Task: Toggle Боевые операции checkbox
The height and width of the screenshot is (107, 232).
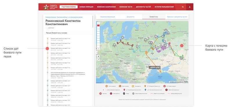Action: point(167,86)
